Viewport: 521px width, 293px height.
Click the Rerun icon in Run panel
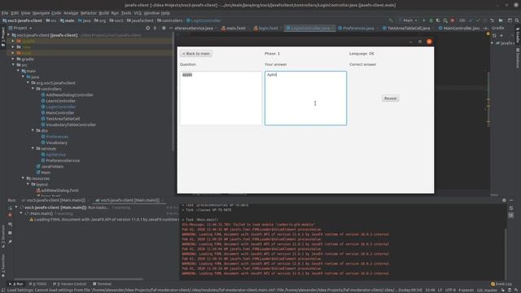point(10,208)
